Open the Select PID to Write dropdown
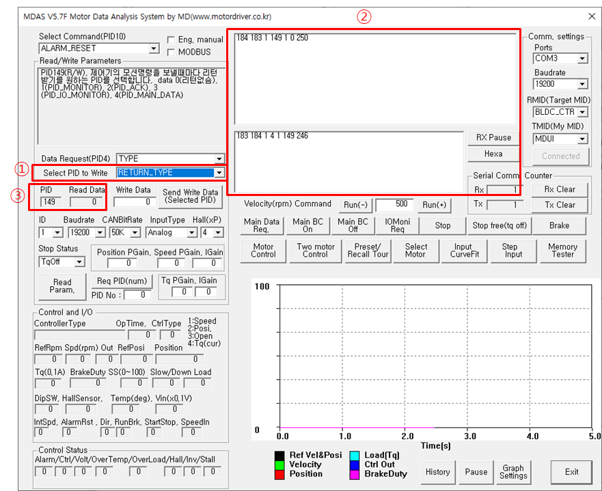Screen dimensions: 602x491 pos(219,173)
